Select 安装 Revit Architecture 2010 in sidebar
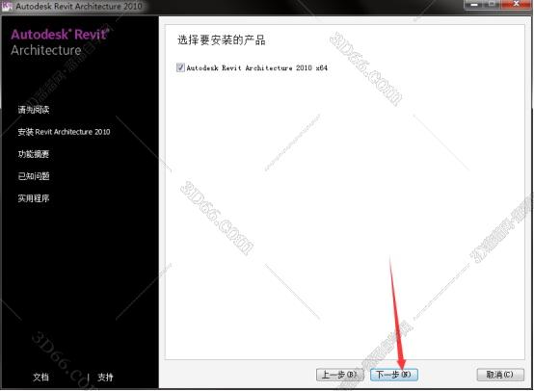 click(64, 132)
